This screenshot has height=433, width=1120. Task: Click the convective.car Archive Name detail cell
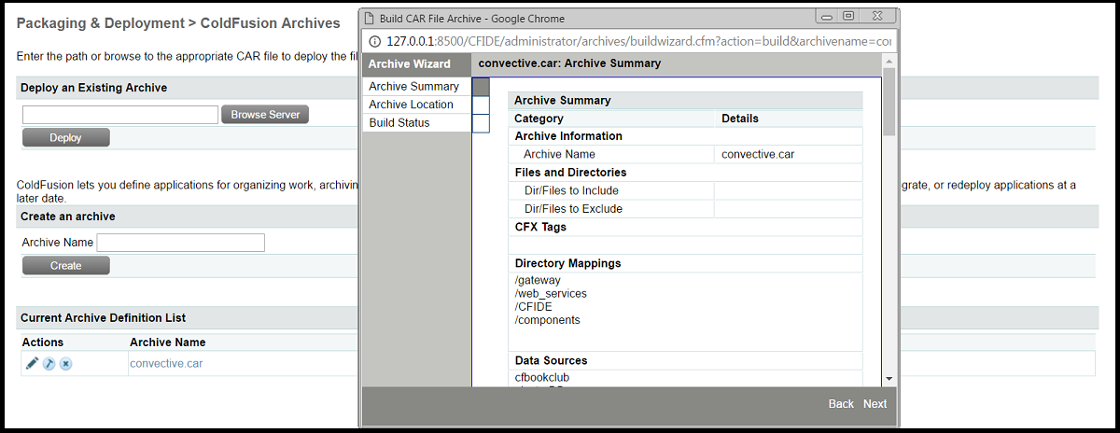tap(788, 155)
